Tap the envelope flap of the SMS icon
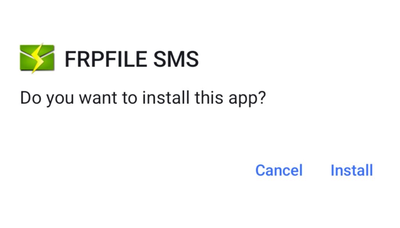Viewport: 400px width, 228px height. tap(37, 53)
